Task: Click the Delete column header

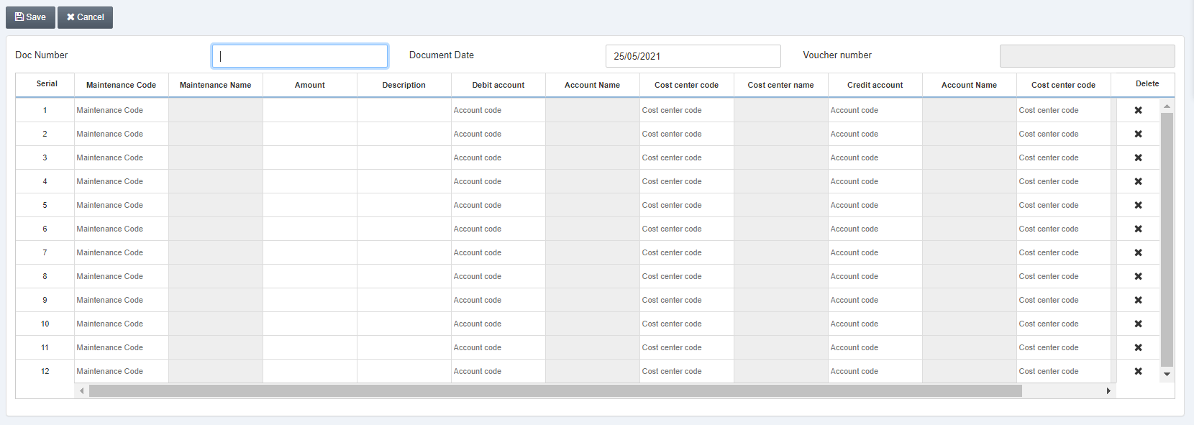Action: [1147, 84]
